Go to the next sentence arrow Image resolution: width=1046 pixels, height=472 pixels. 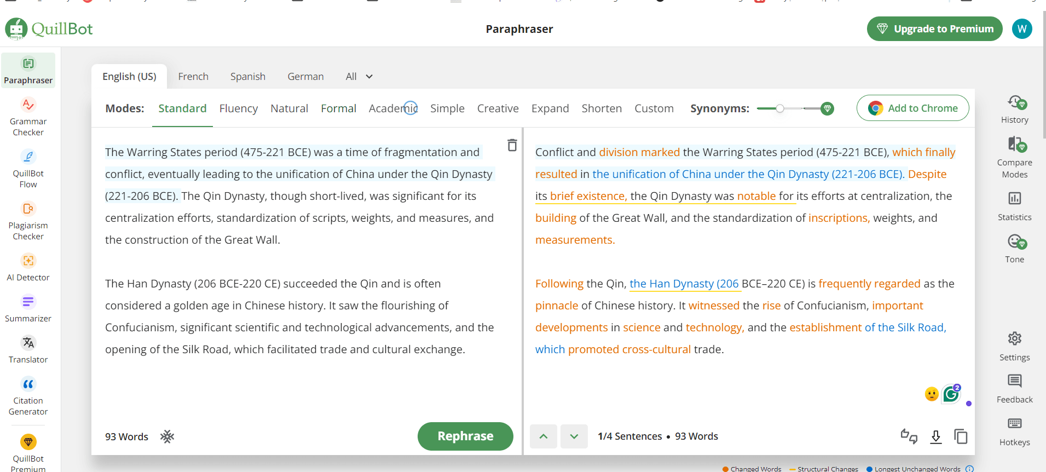[x=574, y=436]
